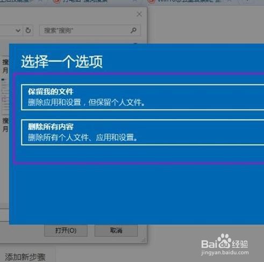Viewport: 264px width, 262px height.
Task: Click the 选择一个选项 heading text
Action: click(x=62, y=61)
